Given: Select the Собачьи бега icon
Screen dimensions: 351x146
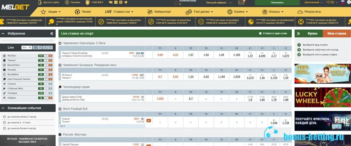Looking at the screenshot, I should pyautogui.click(x=4, y=88).
